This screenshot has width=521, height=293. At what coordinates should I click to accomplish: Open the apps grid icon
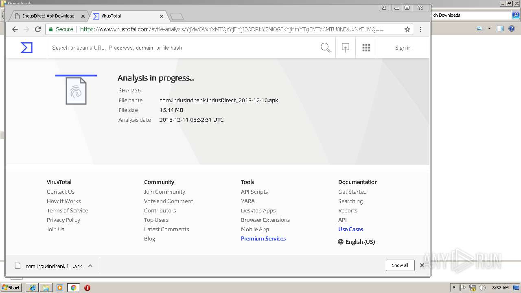(366, 48)
